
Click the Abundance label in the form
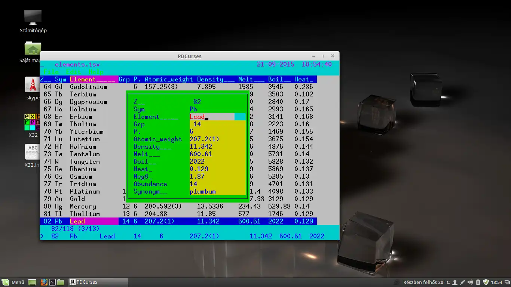[150, 184]
